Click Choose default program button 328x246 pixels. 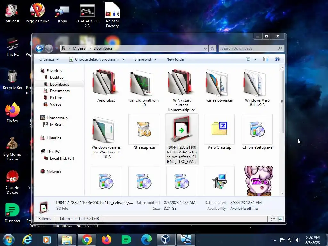94,59
